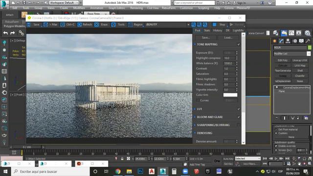Click first magnifier zoom icon in Corona toolbar
The height and width of the screenshot is (176, 313).
[194, 24]
